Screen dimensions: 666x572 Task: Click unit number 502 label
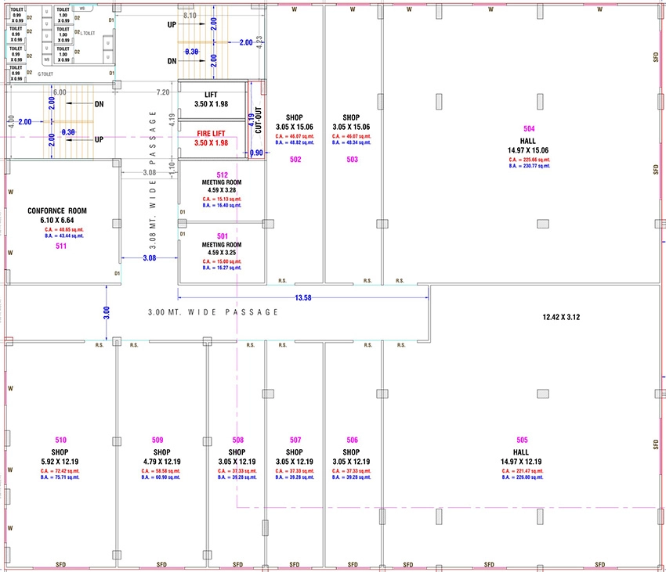coord(295,160)
